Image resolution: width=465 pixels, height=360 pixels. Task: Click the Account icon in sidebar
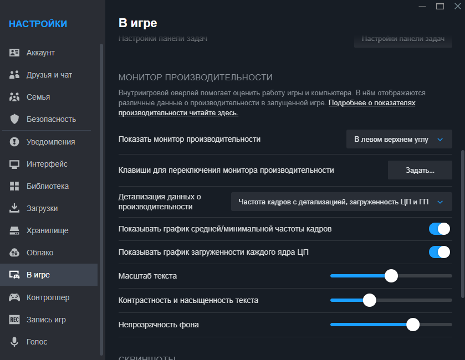pyautogui.click(x=15, y=53)
